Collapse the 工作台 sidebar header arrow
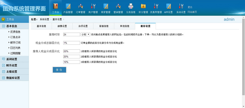Viewport: 245px width, 108px height. click(3, 19)
